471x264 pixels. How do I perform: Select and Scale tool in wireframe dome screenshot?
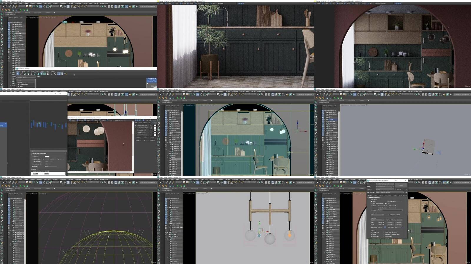(47, 182)
